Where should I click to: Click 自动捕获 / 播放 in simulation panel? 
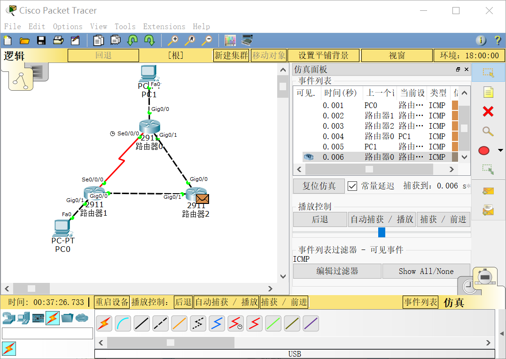click(382, 219)
